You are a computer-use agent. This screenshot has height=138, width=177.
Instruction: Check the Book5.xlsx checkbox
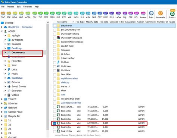[55, 128]
